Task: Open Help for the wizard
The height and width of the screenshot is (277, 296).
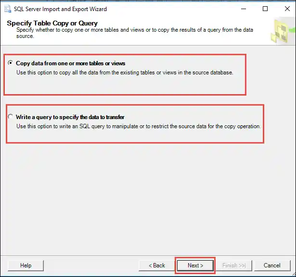Action: point(26,265)
